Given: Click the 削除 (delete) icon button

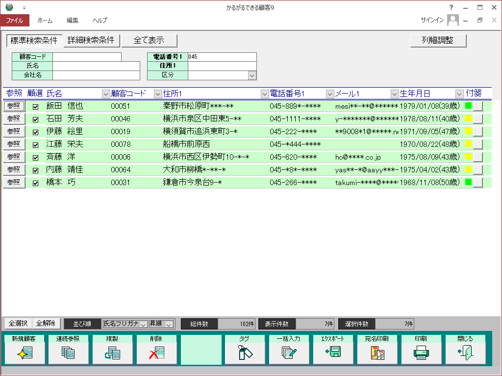Looking at the screenshot, I should tap(157, 349).
